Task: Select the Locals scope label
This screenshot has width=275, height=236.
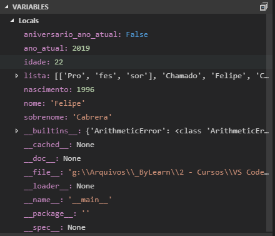Action: coord(29,21)
